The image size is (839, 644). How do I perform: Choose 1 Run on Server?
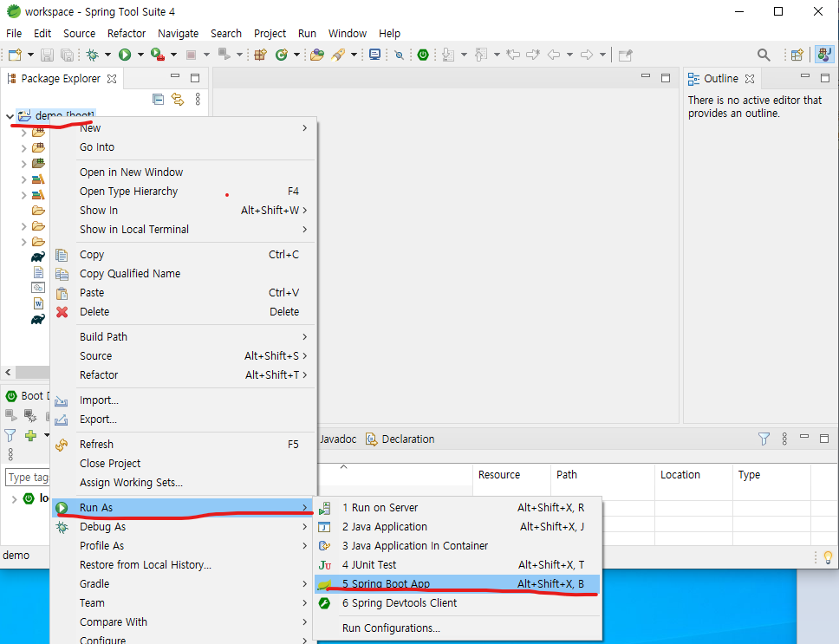click(x=458, y=508)
